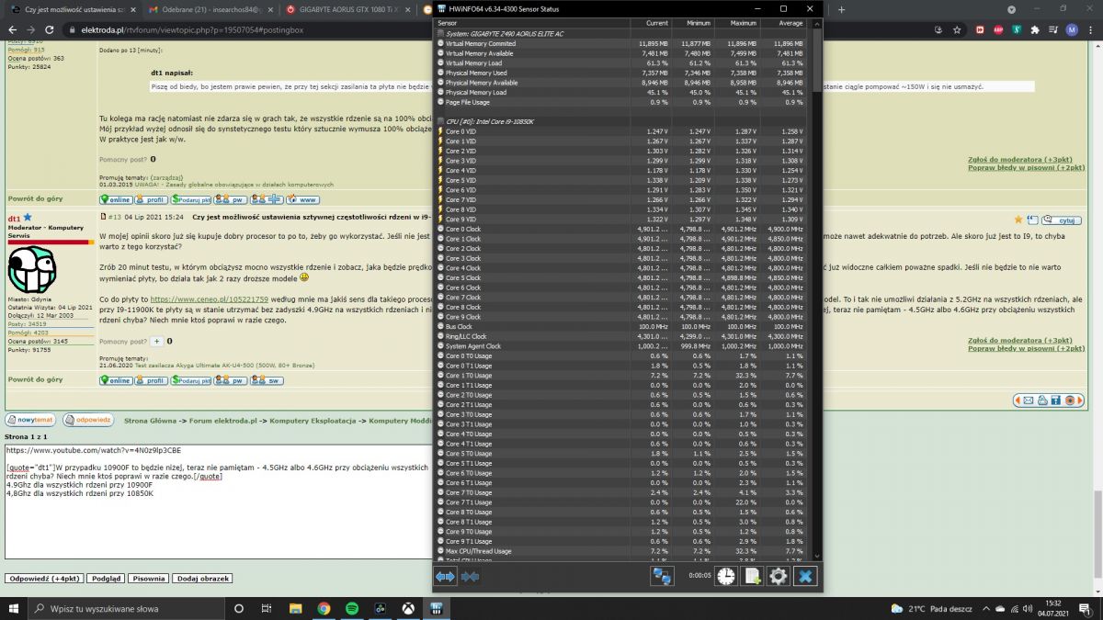Click dt1's avatar image
1103x620 pixels.
tap(32, 267)
